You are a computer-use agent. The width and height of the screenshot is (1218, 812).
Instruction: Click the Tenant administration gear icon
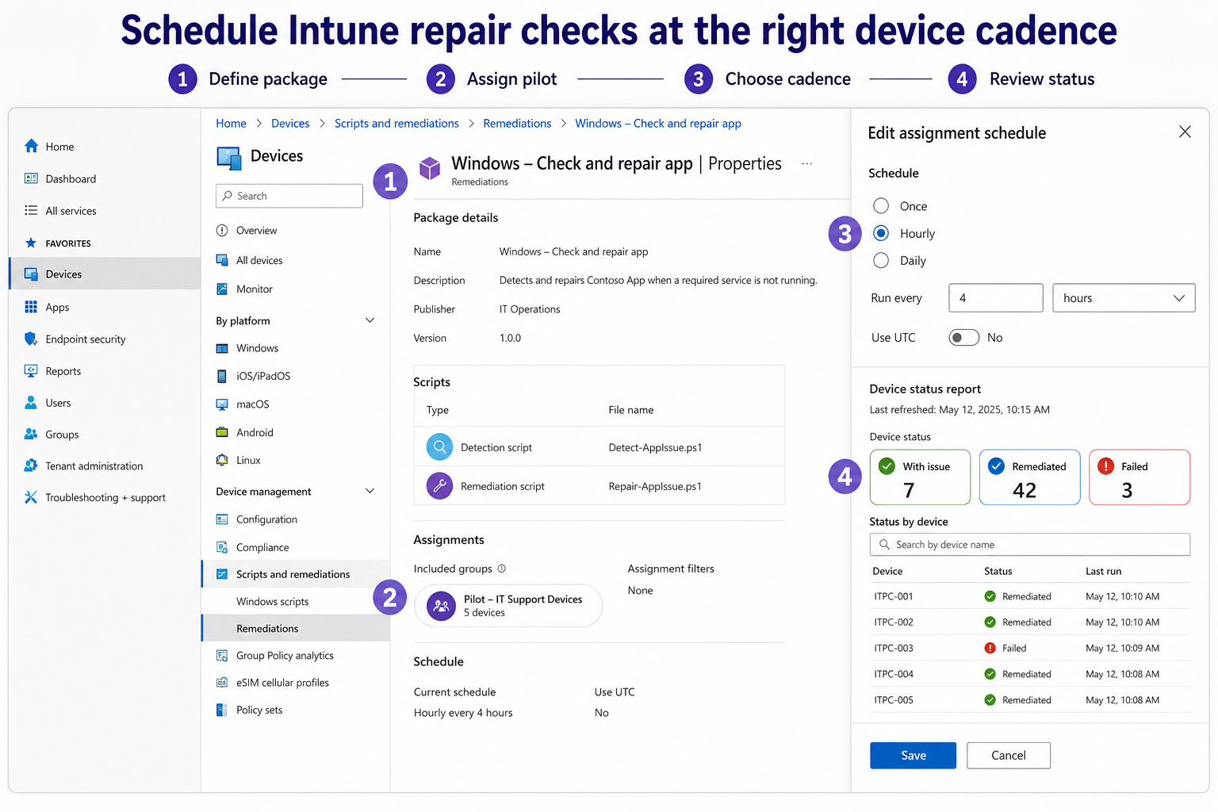coord(31,465)
